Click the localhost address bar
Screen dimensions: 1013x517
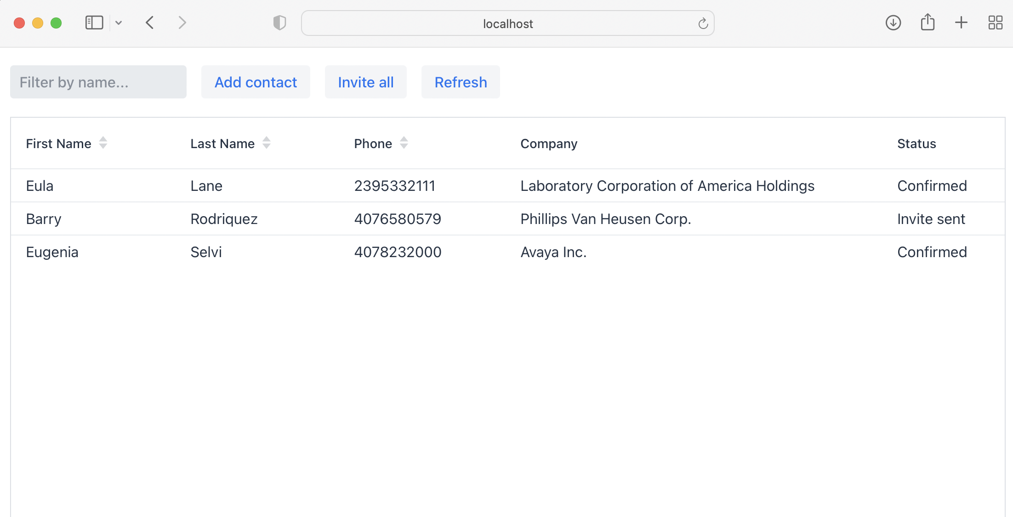coord(507,23)
